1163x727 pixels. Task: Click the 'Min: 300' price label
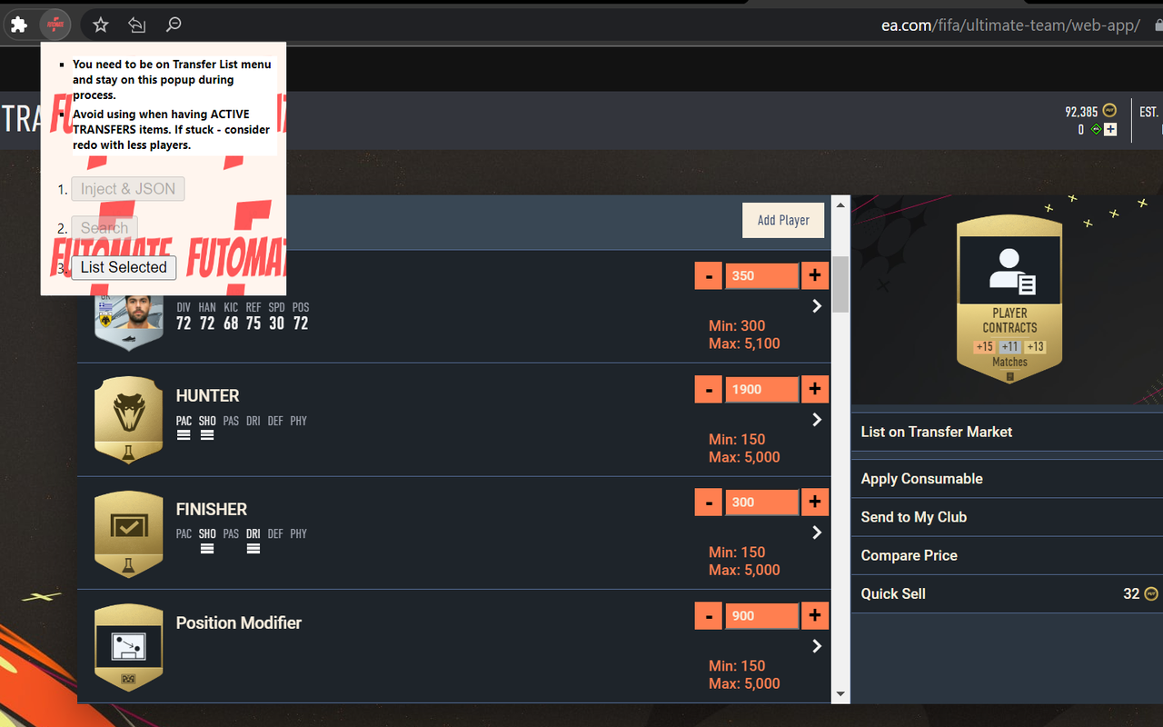(x=737, y=325)
